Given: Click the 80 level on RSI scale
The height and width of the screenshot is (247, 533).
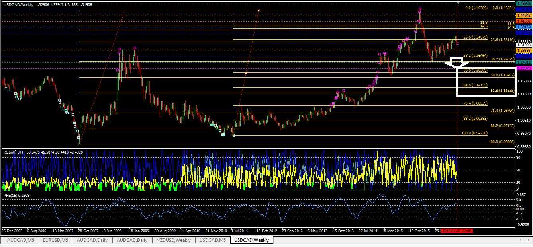Looking at the screenshot, I should tap(518, 157).
